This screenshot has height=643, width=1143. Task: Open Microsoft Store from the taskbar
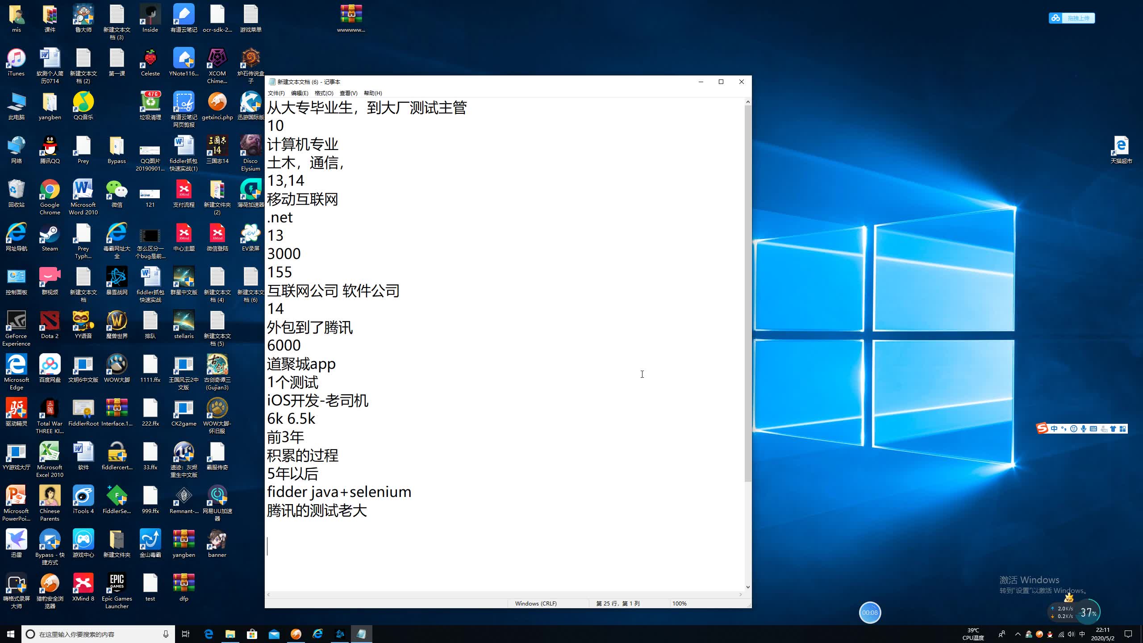point(252,634)
